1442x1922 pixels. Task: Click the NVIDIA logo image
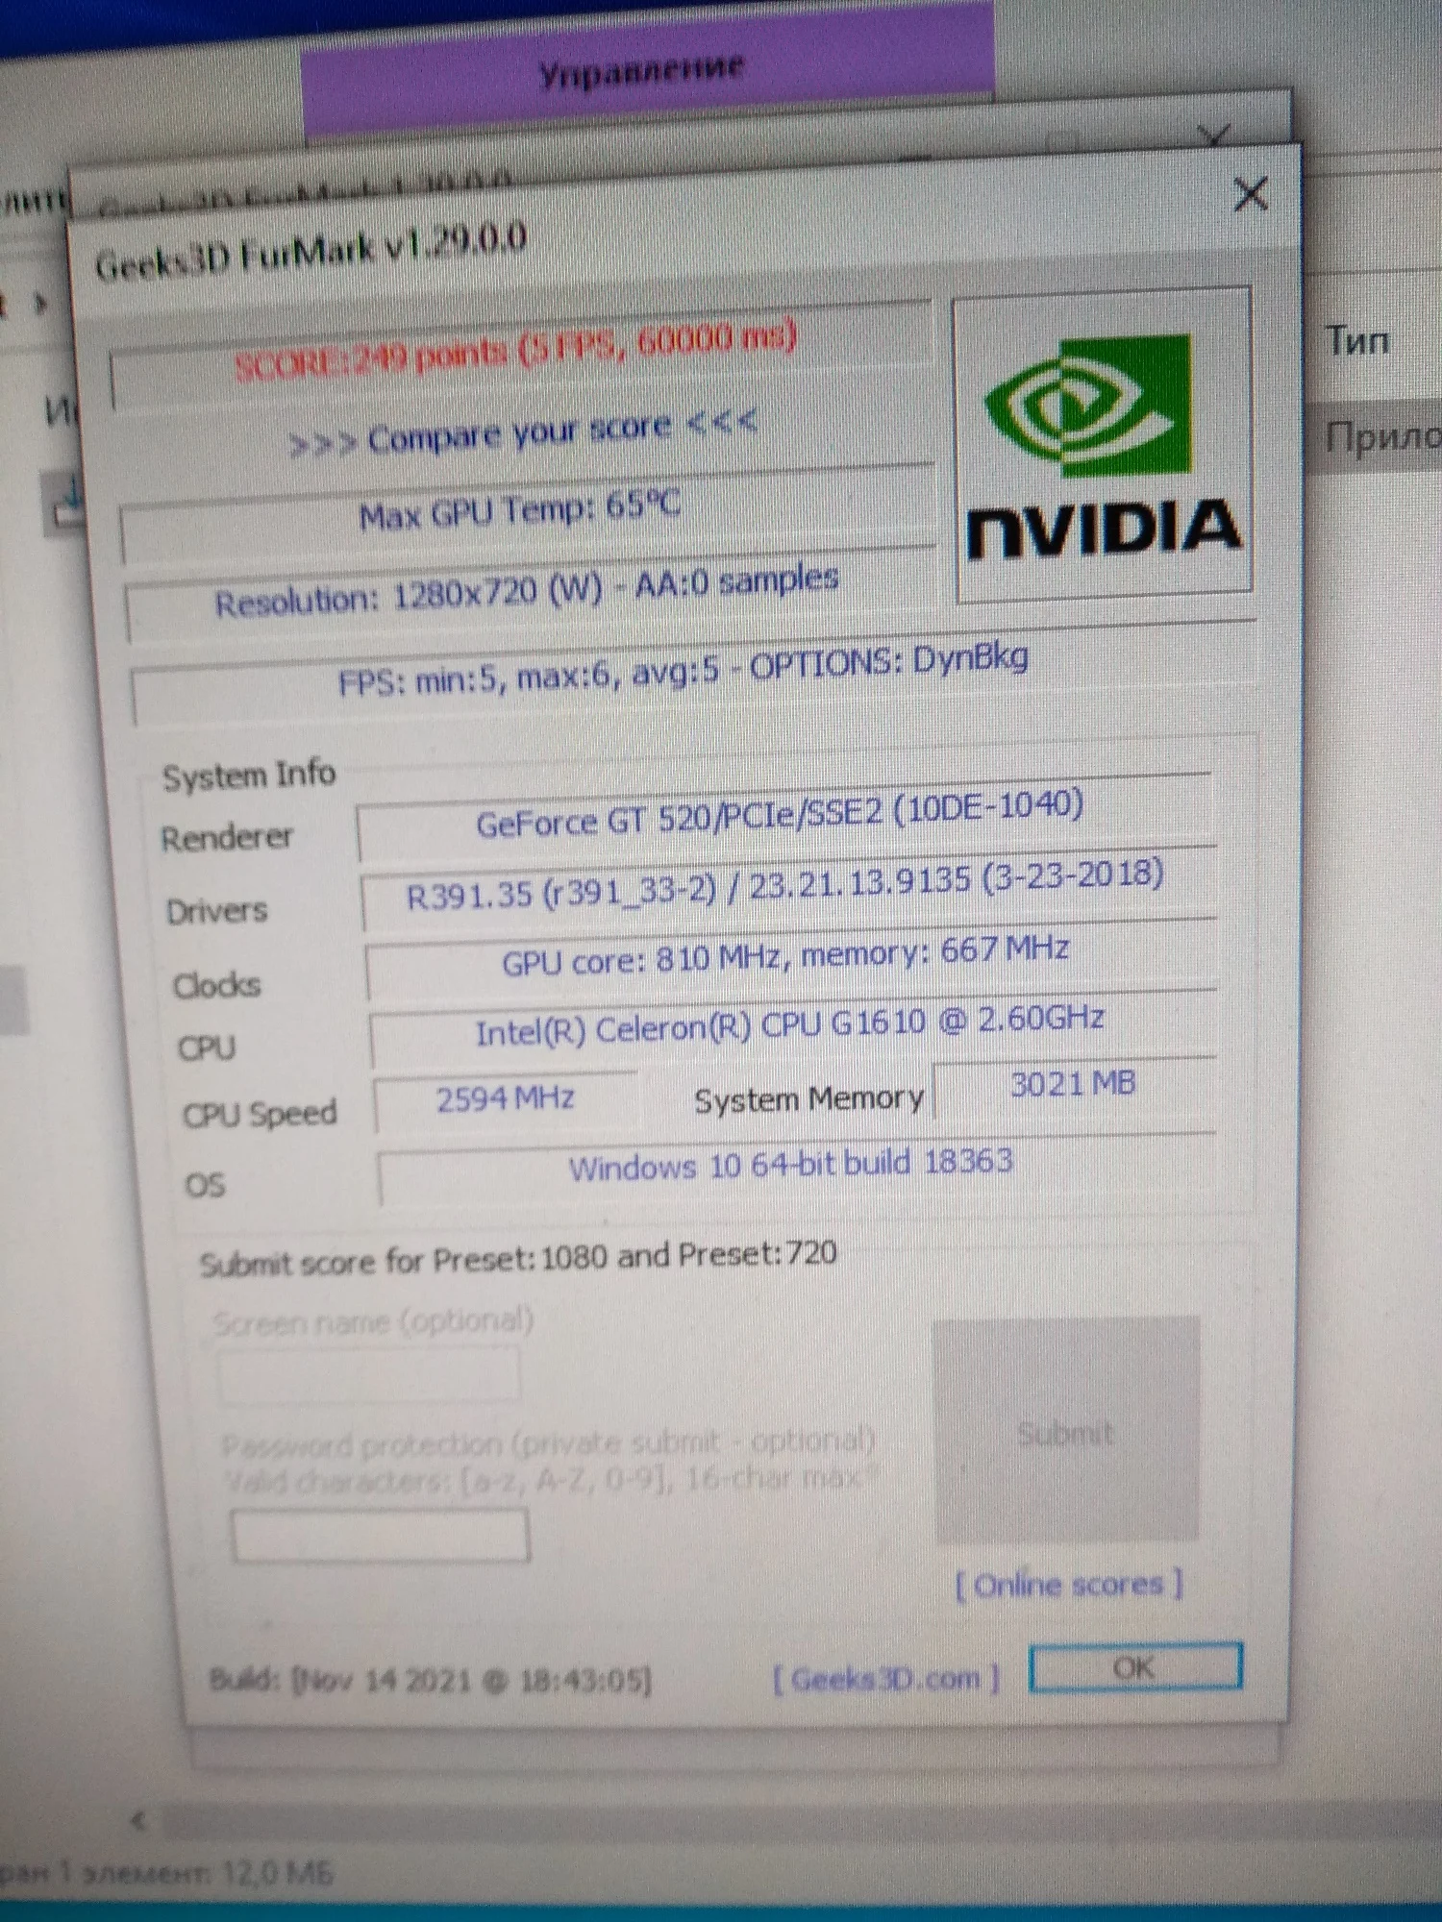click(1103, 446)
